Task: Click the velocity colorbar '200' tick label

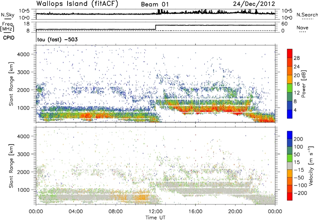Action: [x=299, y=139]
